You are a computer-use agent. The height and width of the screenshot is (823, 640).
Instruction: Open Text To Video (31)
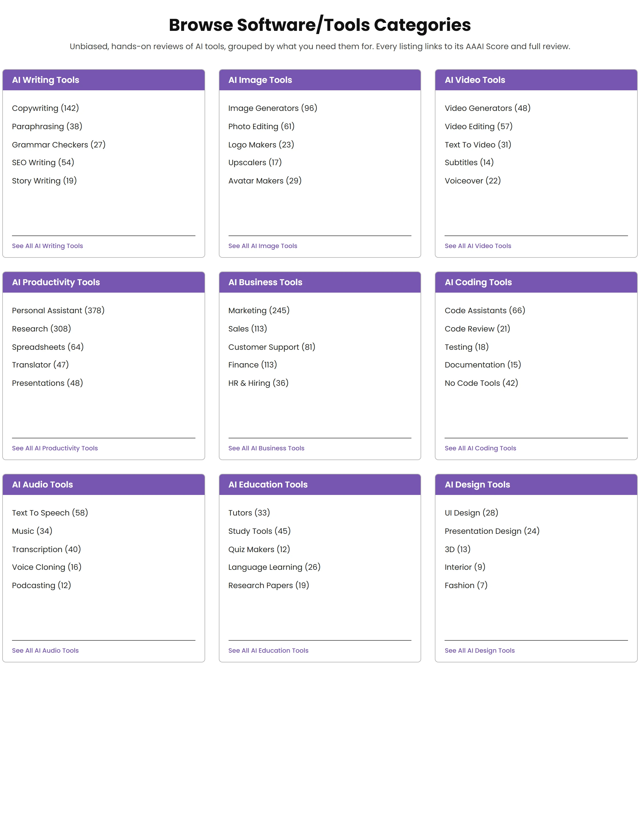tap(478, 145)
